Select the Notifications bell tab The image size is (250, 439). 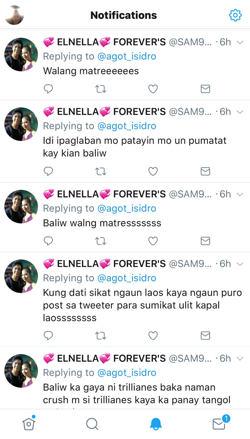coord(156,424)
